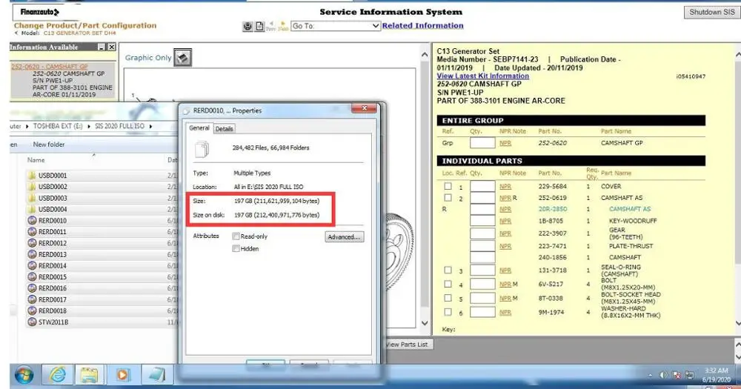The width and height of the screenshot is (741, 389).
Task: Open Windows Media Player from taskbar
Action: 122,376
